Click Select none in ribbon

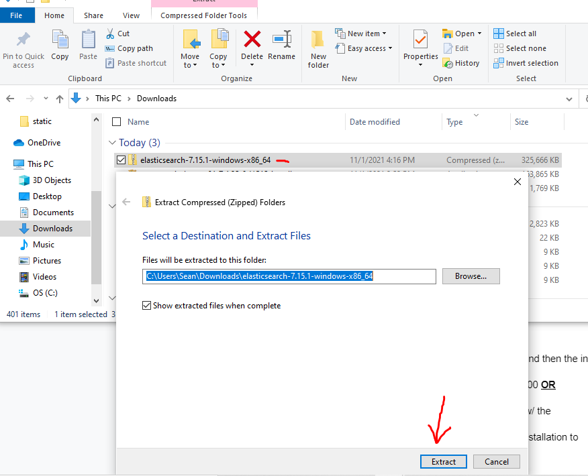point(520,48)
